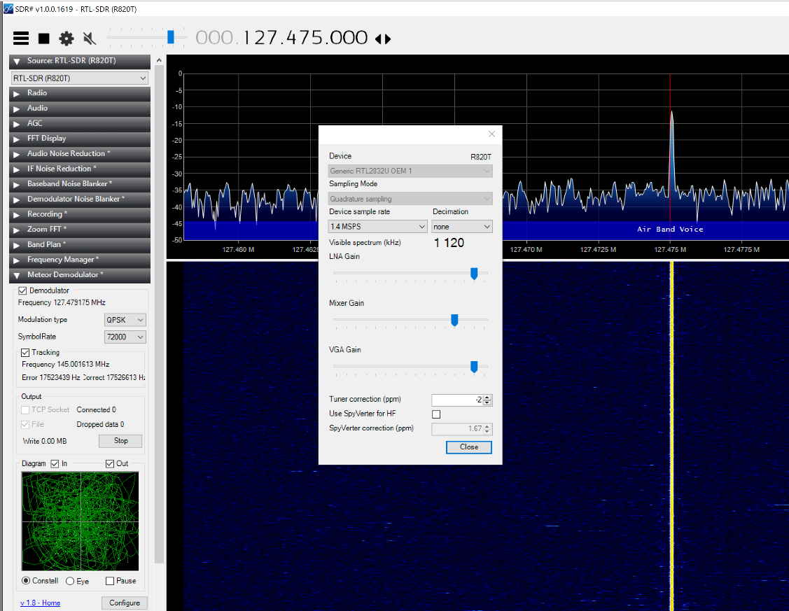Image resolution: width=789 pixels, height=611 pixels.
Task: Open the RTL-SDR (R820T) source dropdown
Action: [x=80, y=78]
